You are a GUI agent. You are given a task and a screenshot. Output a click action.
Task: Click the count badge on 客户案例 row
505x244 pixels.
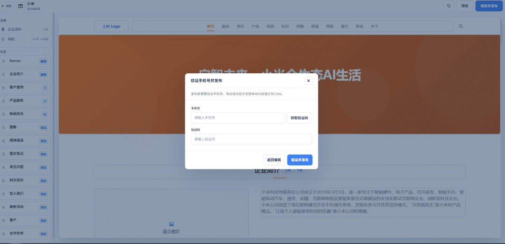[45, 88]
